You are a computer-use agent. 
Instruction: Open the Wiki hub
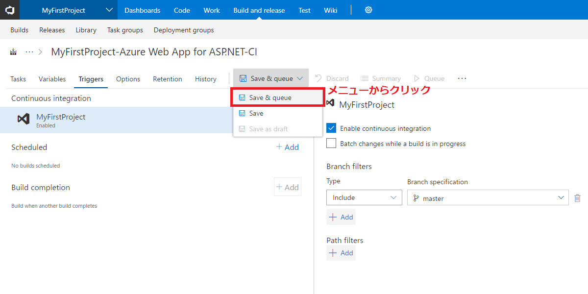coord(331,10)
